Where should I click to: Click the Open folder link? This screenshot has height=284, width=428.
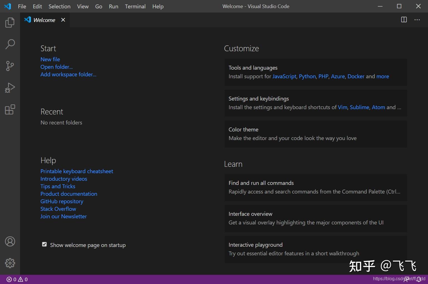tap(57, 67)
